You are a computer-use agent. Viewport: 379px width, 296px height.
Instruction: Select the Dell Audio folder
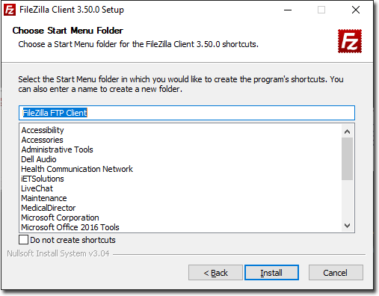pyautogui.click(x=39, y=159)
